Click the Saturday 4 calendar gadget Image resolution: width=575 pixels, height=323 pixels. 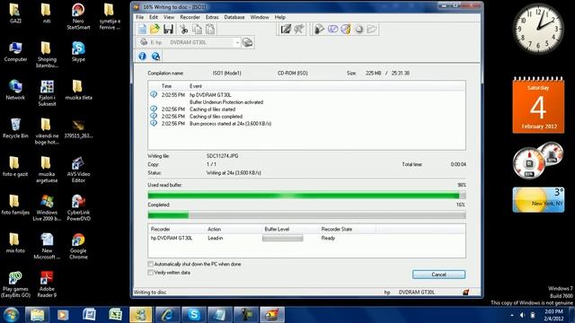[538, 106]
